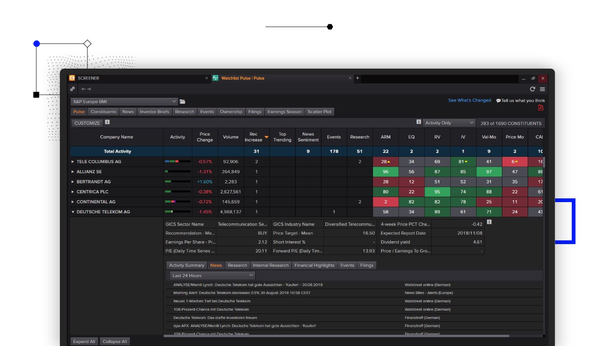
Task: Open the Last 24 Hours dropdown
Action: tap(212, 275)
